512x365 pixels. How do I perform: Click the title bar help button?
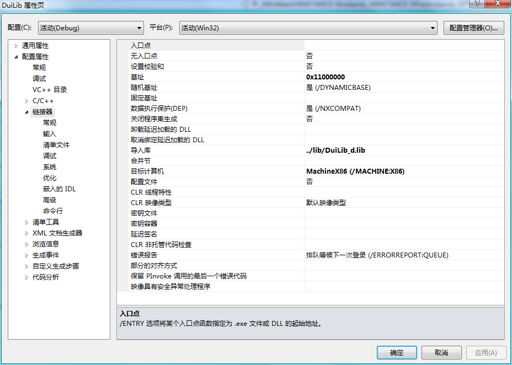pyautogui.click(x=477, y=3)
